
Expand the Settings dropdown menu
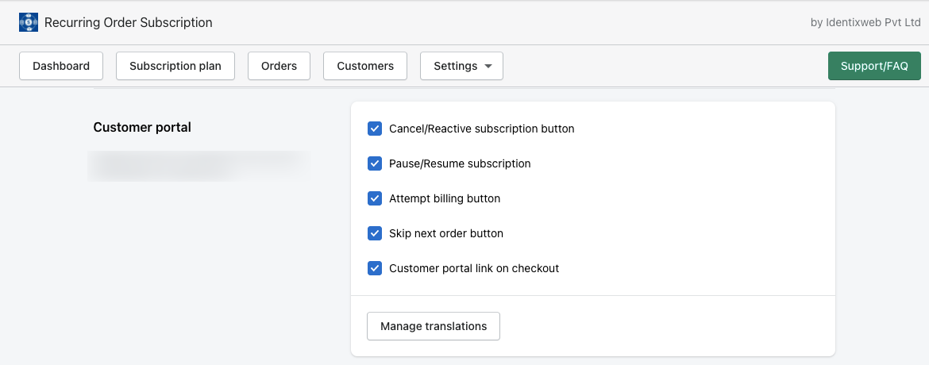click(461, 66)
